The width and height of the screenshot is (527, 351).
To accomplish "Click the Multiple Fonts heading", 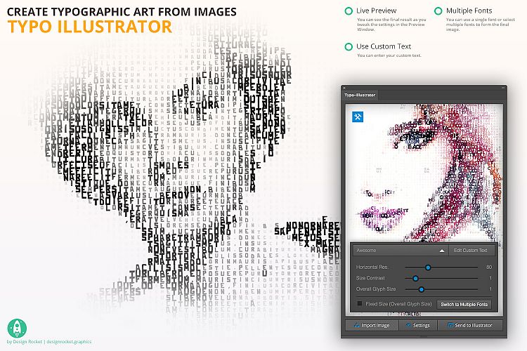I will coord(469,11).
